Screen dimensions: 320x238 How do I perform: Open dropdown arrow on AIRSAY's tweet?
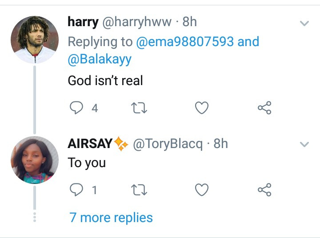[304, 144]
